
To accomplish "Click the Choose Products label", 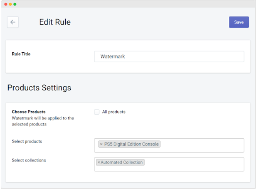I will 28,112.
